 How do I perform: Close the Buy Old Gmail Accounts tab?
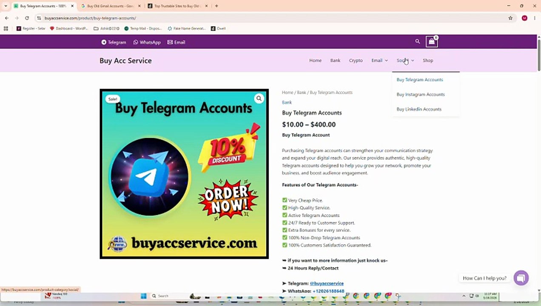139,6
